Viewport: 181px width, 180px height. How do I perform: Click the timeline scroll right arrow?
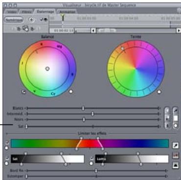tap(179, 30)
